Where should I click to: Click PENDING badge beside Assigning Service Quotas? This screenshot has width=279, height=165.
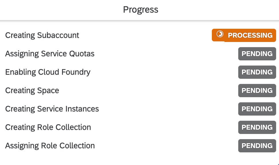257,54
